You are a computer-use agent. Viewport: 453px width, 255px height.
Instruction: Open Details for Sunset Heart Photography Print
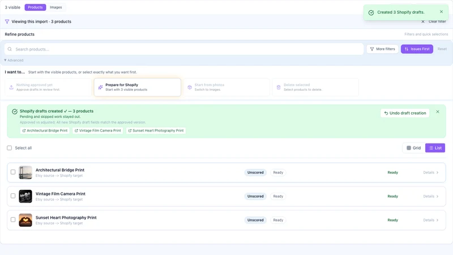pyautogui.click(x=431, y=220)
